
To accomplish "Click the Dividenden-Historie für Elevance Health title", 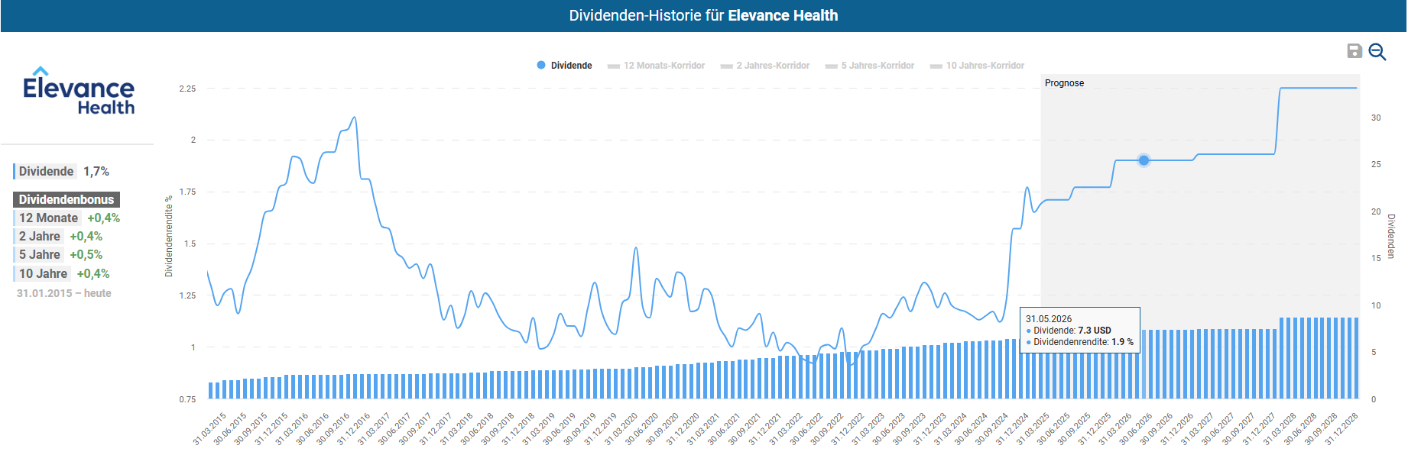I will 703,16.
